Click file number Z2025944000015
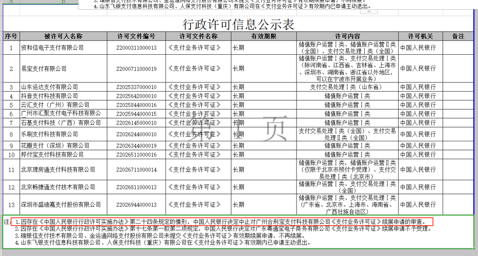 pos(136,114)
